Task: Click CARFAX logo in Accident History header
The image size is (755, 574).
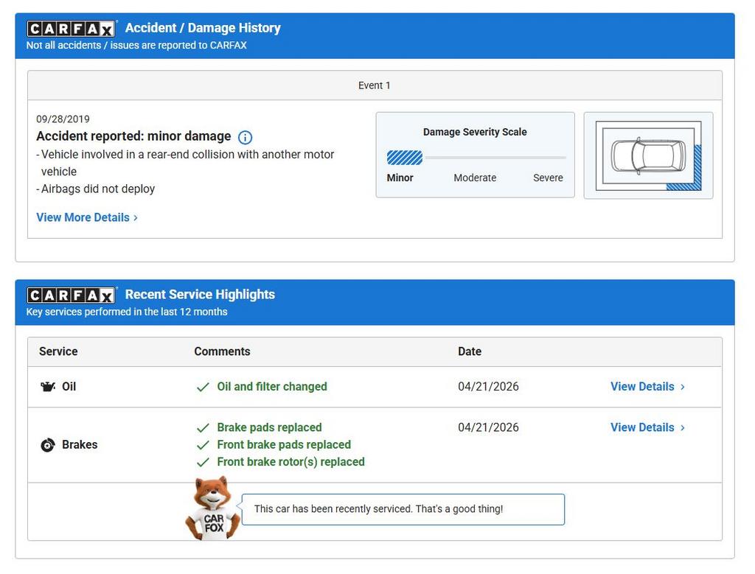Action: pyautogui.click(x=72, y=29)
